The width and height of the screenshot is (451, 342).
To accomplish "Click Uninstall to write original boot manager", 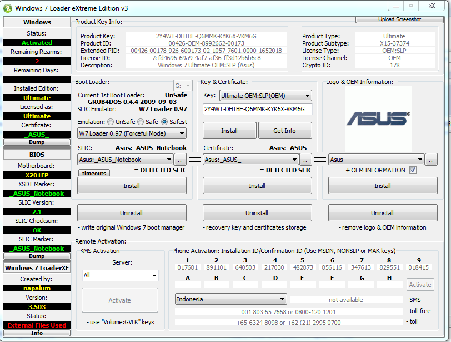I will 132,213.
